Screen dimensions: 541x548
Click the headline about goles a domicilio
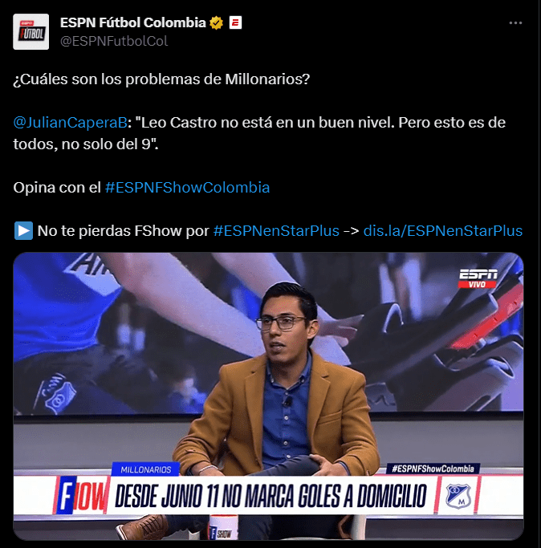coord(271,496)
